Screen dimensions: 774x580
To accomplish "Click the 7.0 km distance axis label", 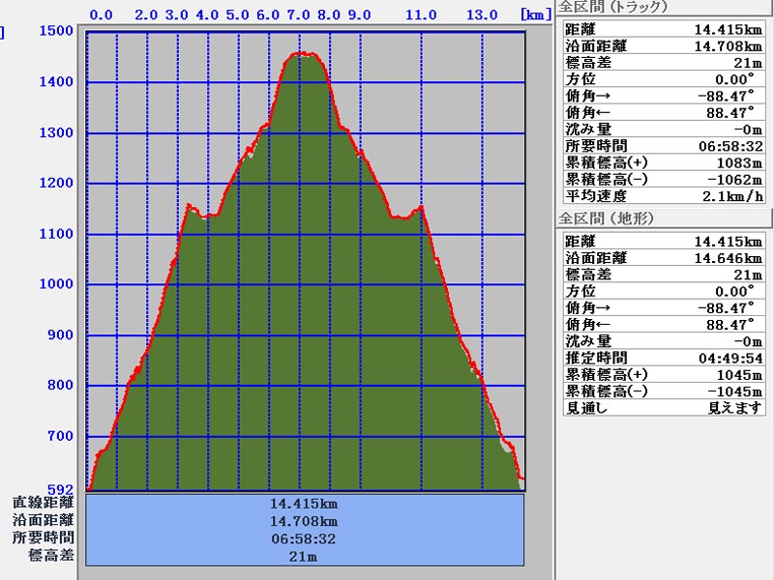I will click(298, 15).
